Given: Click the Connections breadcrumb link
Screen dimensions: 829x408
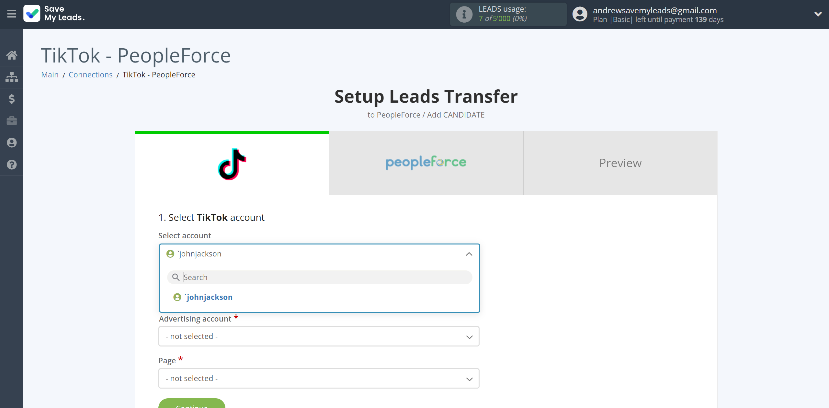Looking at the screenshot, I should tap(91, 74).
